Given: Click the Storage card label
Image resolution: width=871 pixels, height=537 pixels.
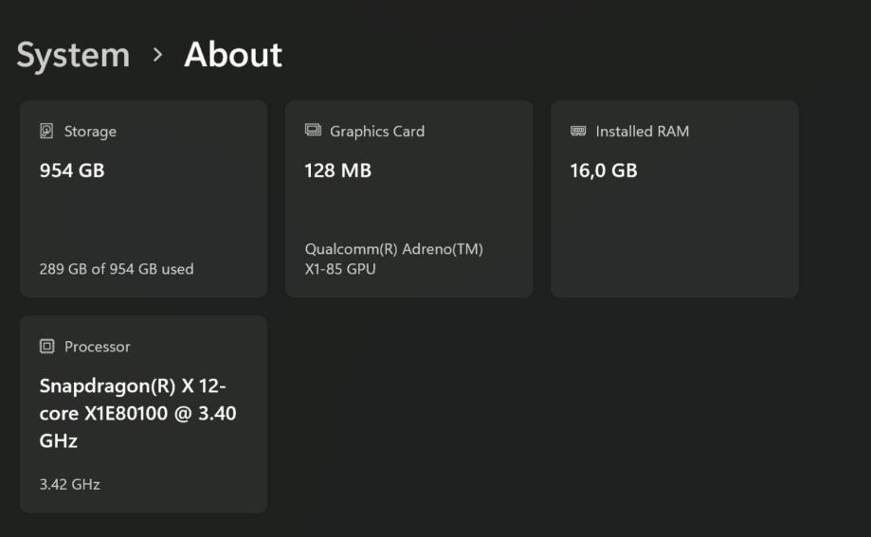Looking at the screenshot, I should (90, 132).
